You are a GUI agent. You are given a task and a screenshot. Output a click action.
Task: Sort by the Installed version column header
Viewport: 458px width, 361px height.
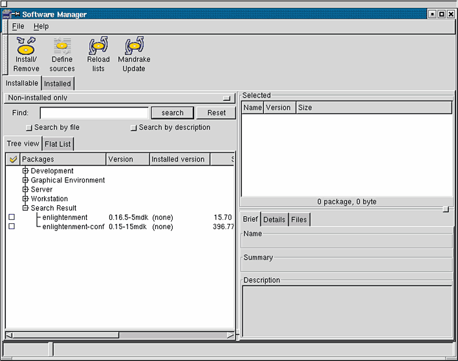tap(180, 159)
